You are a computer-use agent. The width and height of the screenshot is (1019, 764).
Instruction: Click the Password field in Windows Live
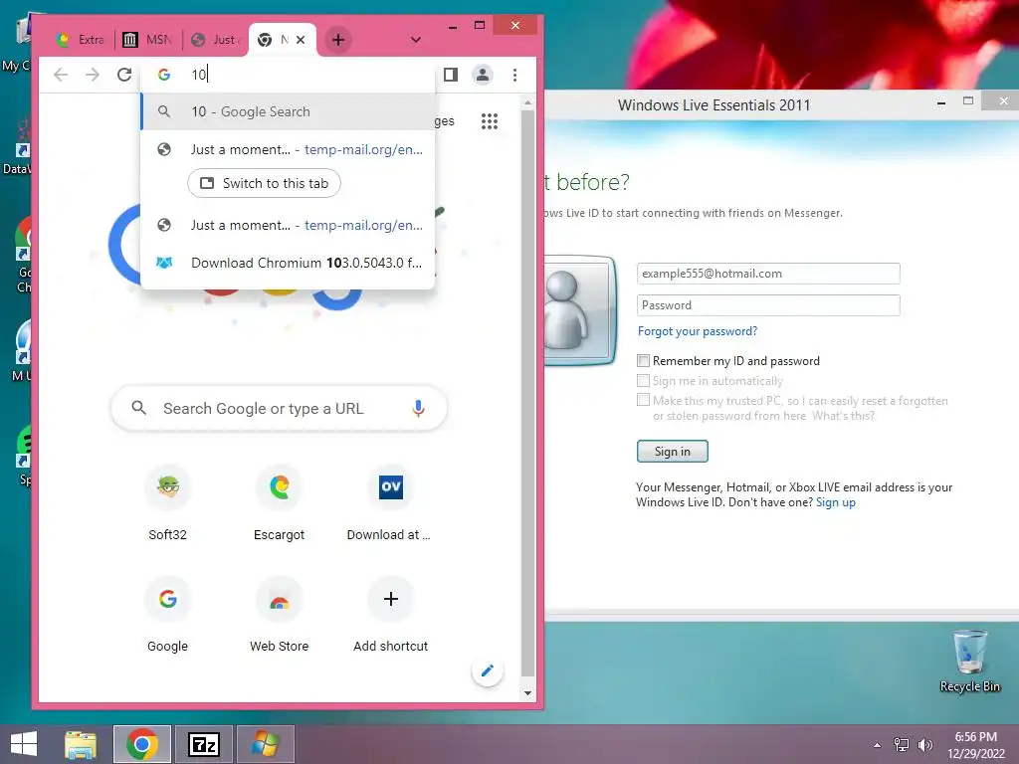tap(768, 305)
